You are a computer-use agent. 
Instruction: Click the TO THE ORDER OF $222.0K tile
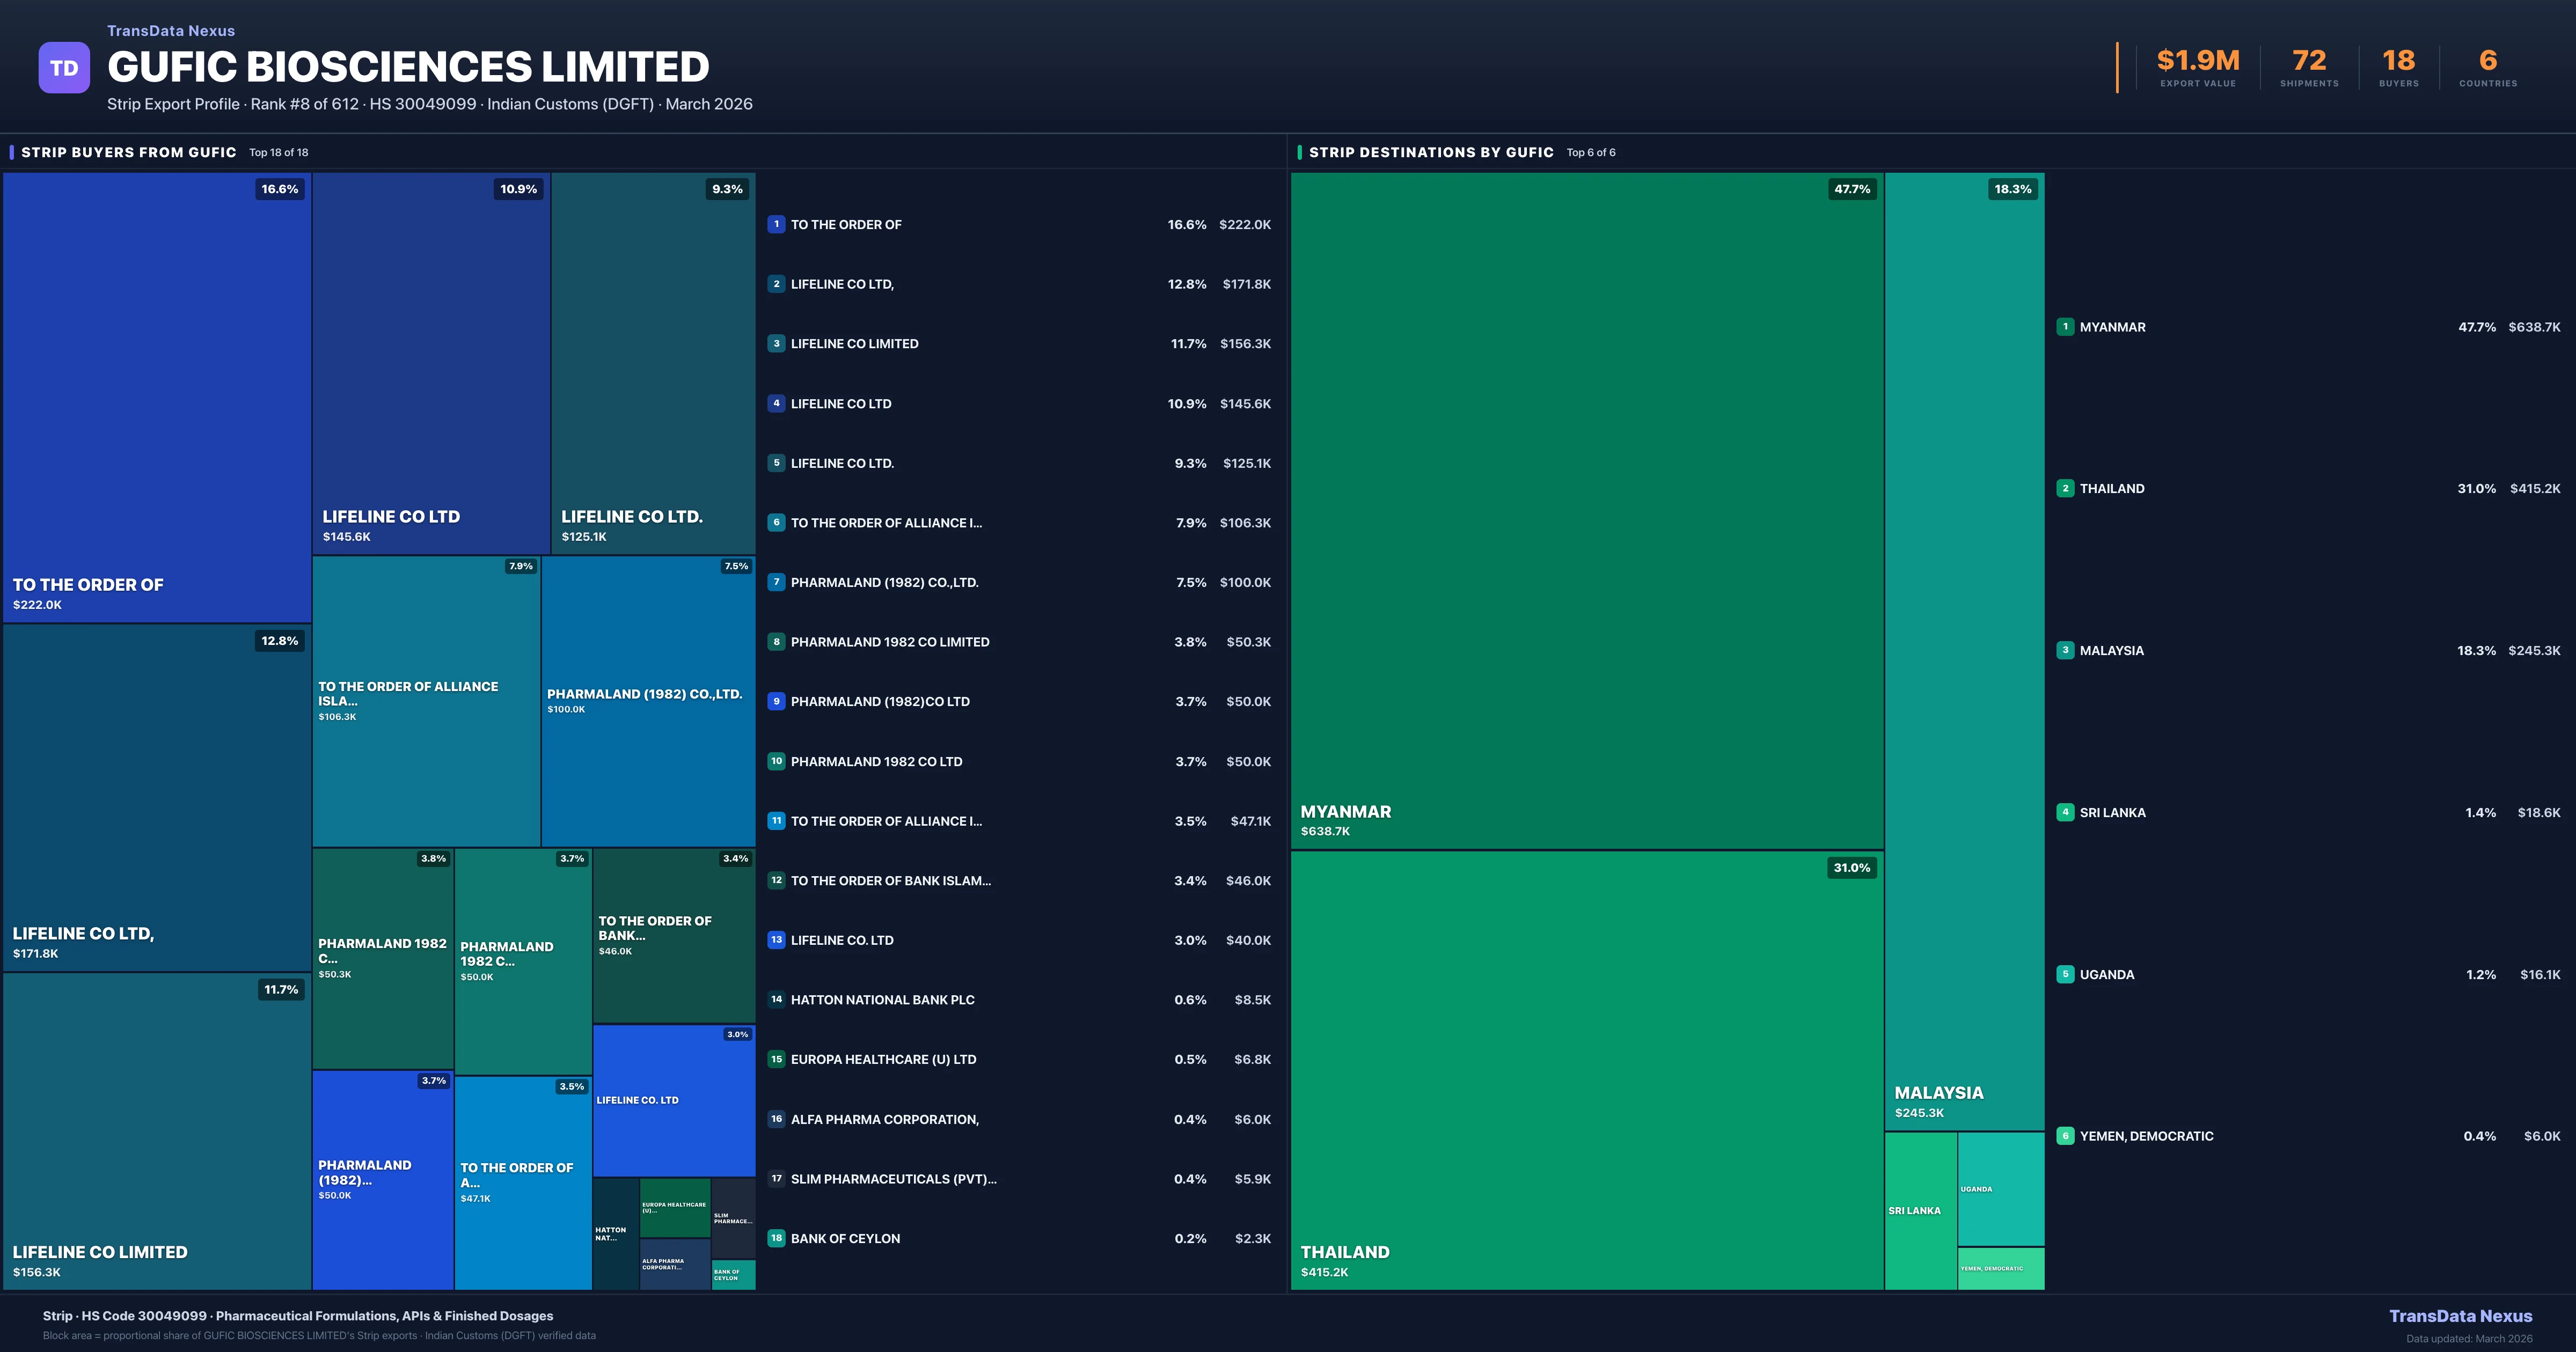click(157, 397)
